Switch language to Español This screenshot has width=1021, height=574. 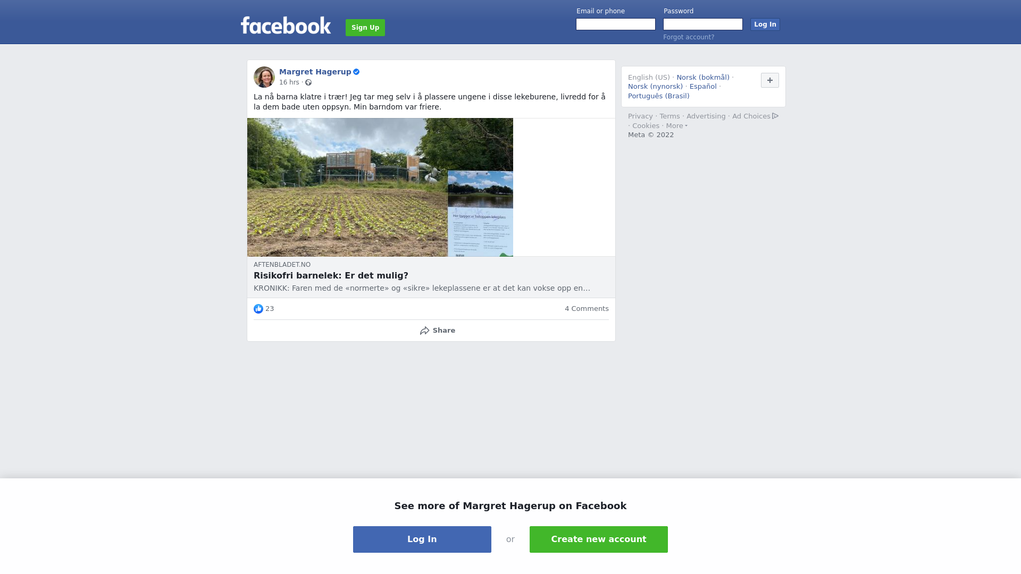(x=703, y=87)
